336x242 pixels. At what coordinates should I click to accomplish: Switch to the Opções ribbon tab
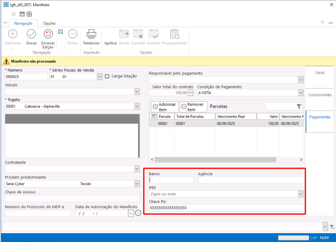tap(49, 23)
